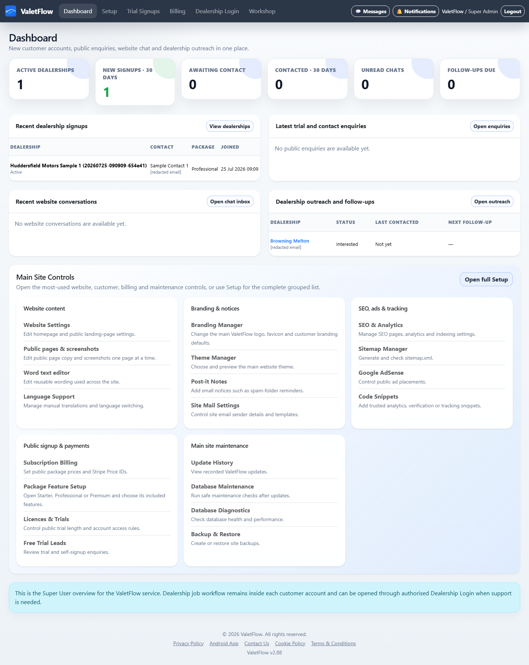Select the Huddersfield Motors Sample 1 row

[x=134, y=169]
